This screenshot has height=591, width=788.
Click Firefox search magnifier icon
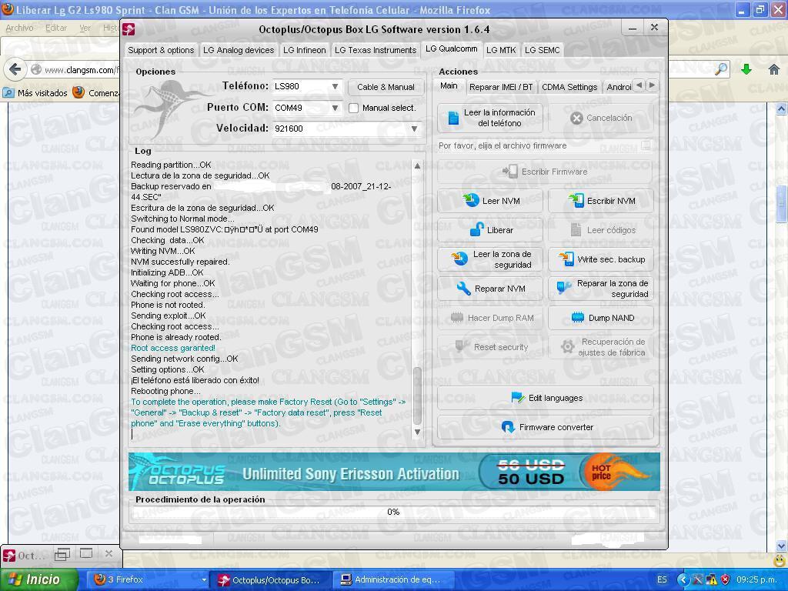(x=721, y=69)
